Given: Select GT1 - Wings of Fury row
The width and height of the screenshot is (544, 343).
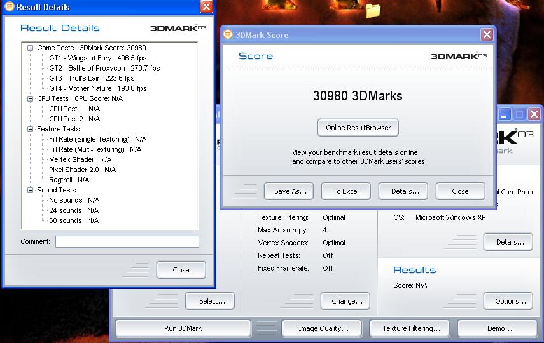Looking at the screenshot, I should tap(97, 58).
